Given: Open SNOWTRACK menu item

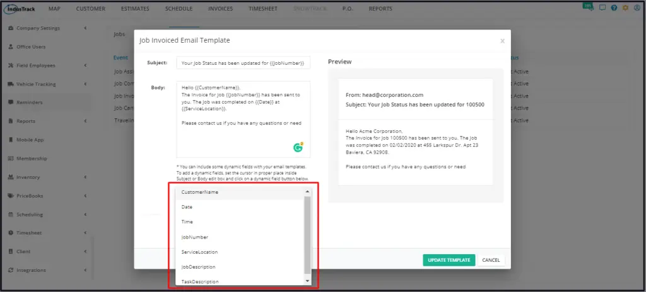Looking at the screenshot, I should (310, 9).
